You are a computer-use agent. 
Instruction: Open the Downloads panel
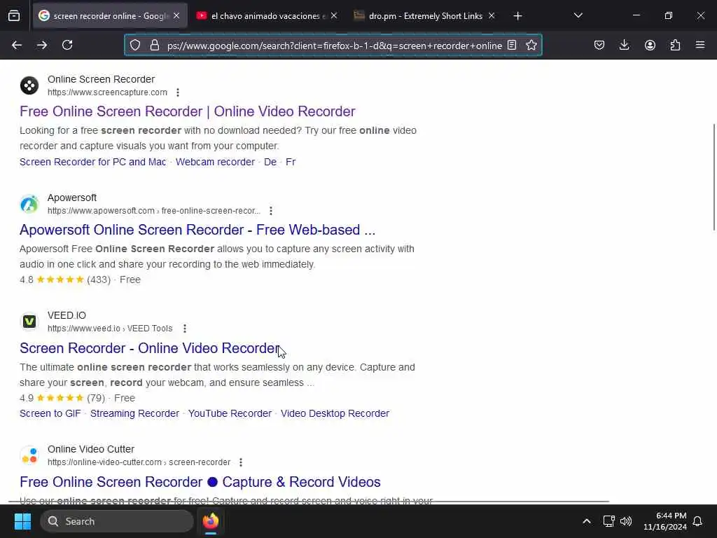624,46
